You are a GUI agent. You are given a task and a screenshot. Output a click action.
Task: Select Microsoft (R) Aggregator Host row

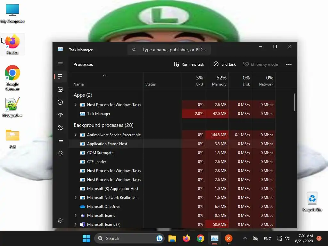[x=172, y=189]
